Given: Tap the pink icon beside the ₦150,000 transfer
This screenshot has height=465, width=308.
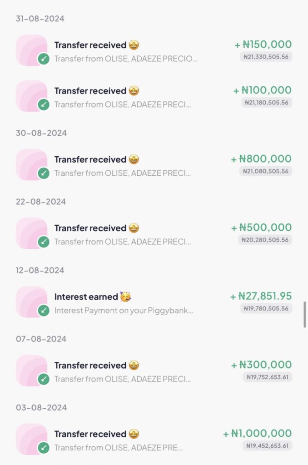Looking at the screenshot, I should pos(31,50).
